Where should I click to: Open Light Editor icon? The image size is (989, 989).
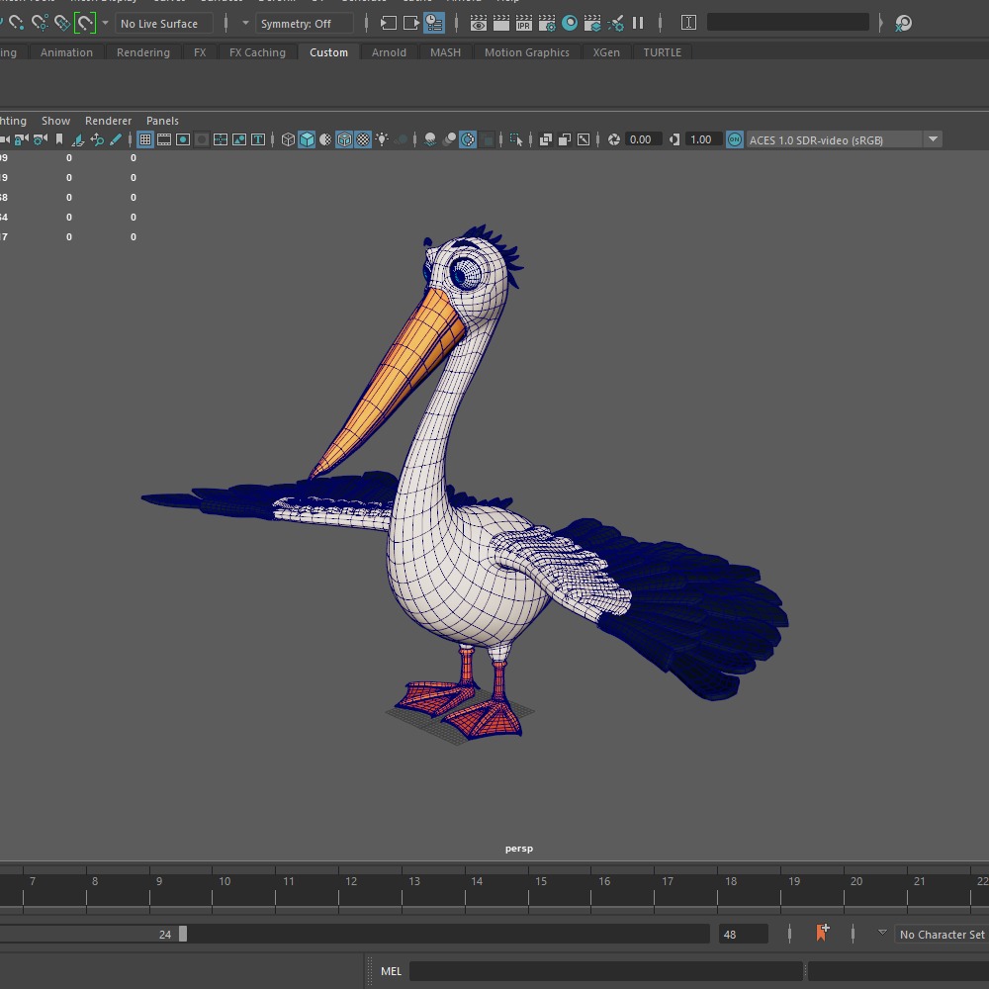(615, 24)
